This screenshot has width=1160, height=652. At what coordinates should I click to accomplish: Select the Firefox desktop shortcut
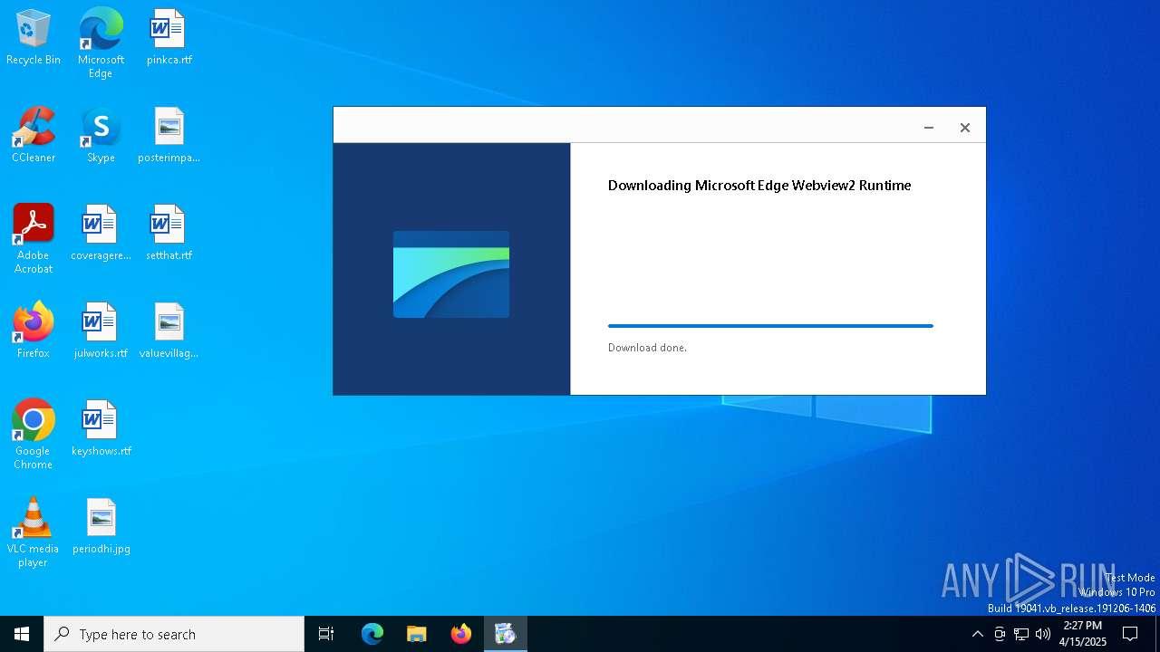pyautogui.click(x=34, y=331)
